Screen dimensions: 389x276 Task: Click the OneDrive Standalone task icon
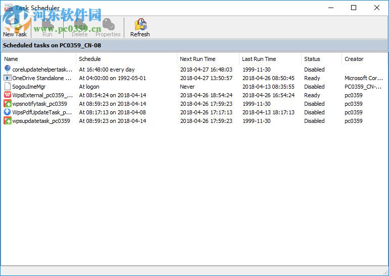tap(8, 78)
